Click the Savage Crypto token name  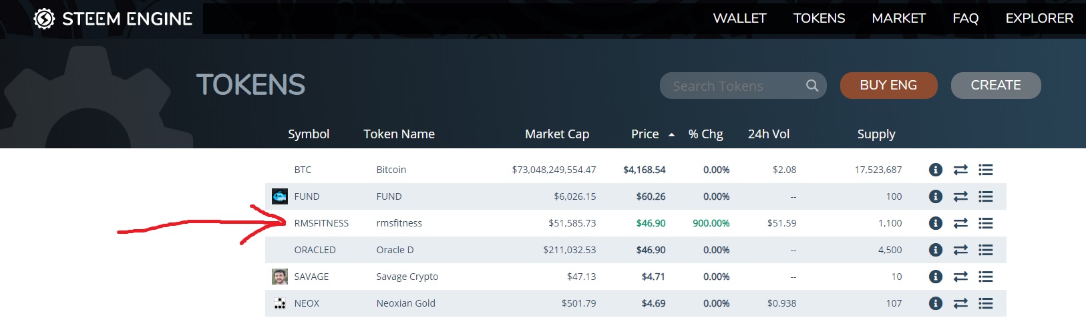point(407,277)
